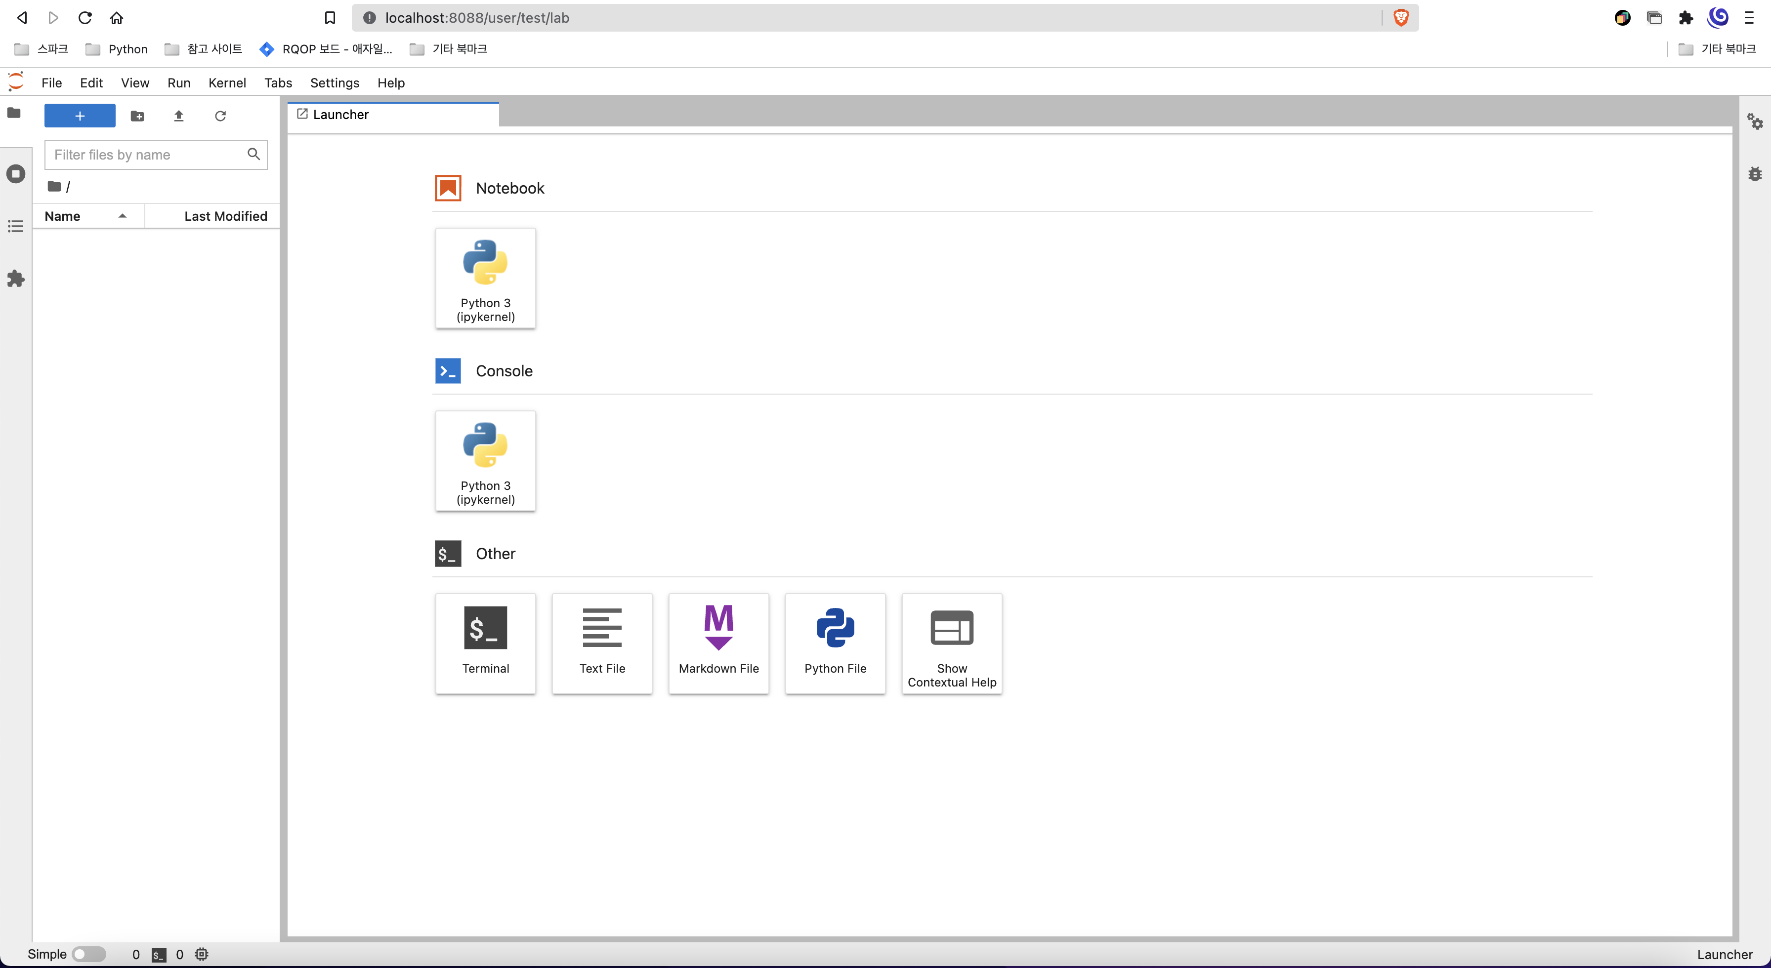Launch the Terminal from Other section
This screenshot has width=1771, height=968.
485,643
